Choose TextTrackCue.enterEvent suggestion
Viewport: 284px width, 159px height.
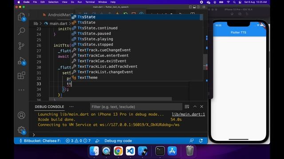(x=137, y=56)
